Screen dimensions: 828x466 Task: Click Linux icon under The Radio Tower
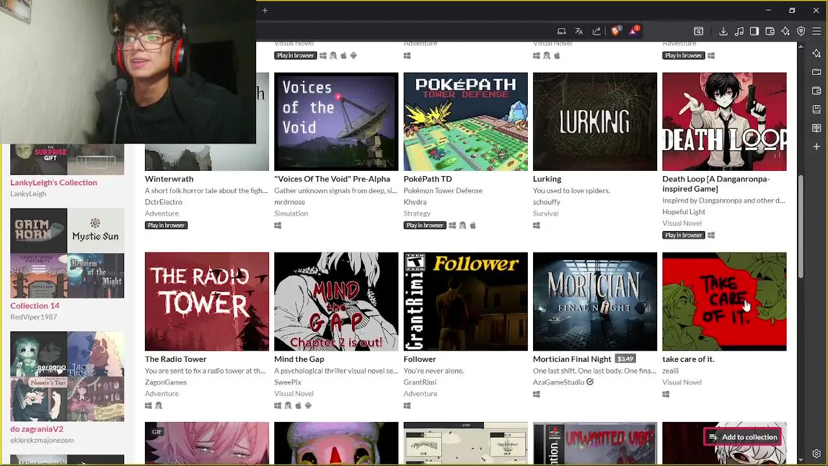point(158,406)
